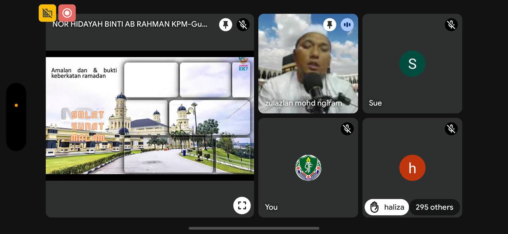Tap the yellow captions-off icon
508x234 pixels.
tap(47, 13)
